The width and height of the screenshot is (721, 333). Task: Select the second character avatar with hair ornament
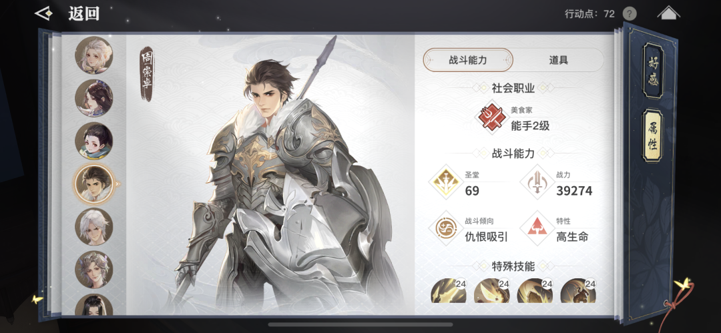(x=94, y=98)
